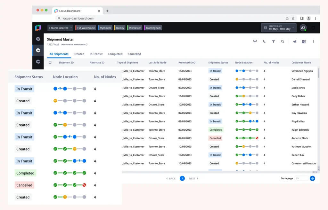Image resolution: width=328 pixels, height=210 pixels.
Task: Open the filter funnel icon
Action: coord(274,42)
